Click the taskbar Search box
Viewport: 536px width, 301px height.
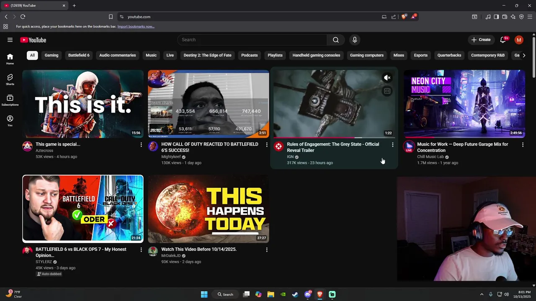click(x=225, y=294)
